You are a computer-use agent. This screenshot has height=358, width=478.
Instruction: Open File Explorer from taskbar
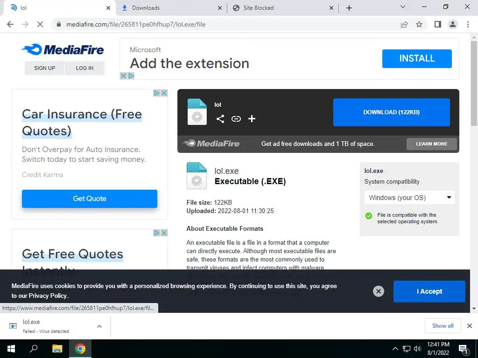(x=57, y=349)
